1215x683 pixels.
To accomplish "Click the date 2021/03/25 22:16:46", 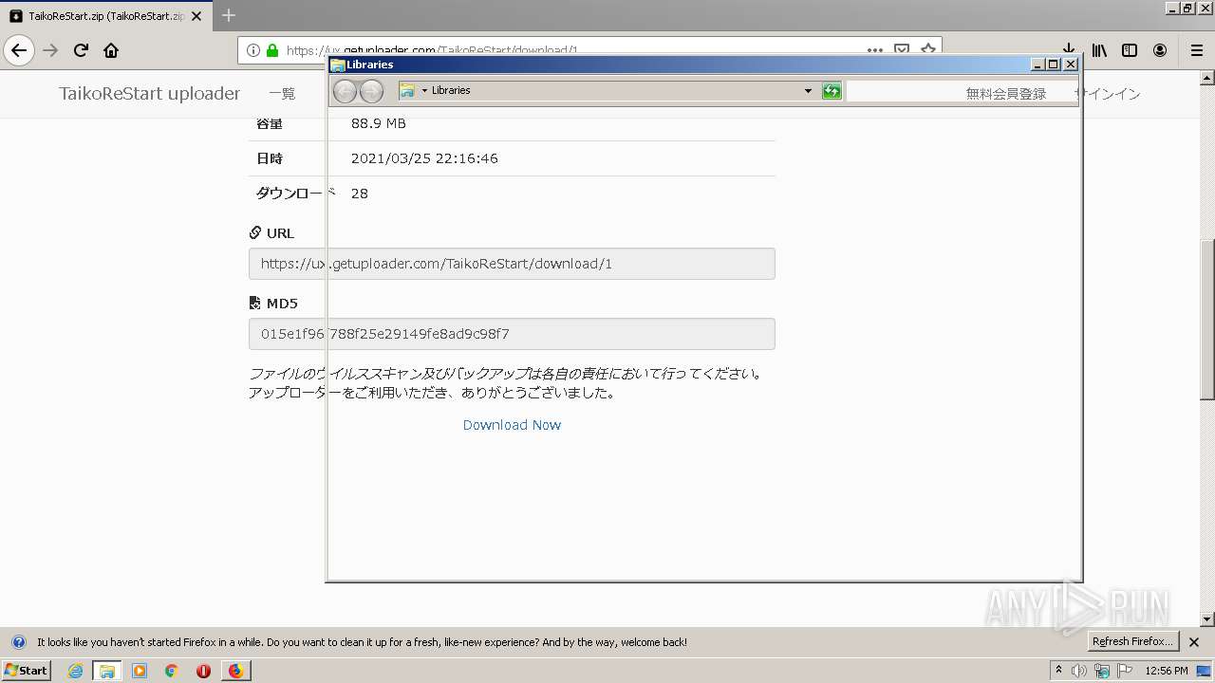I will pos(424,158).
